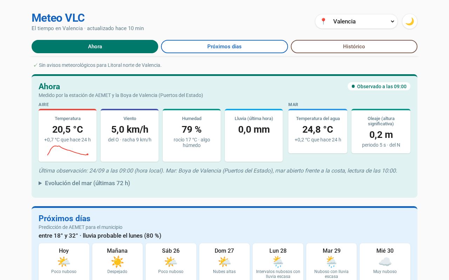
Task: Click the Oleaje 0,2 m value
Action: coord(381,135)
